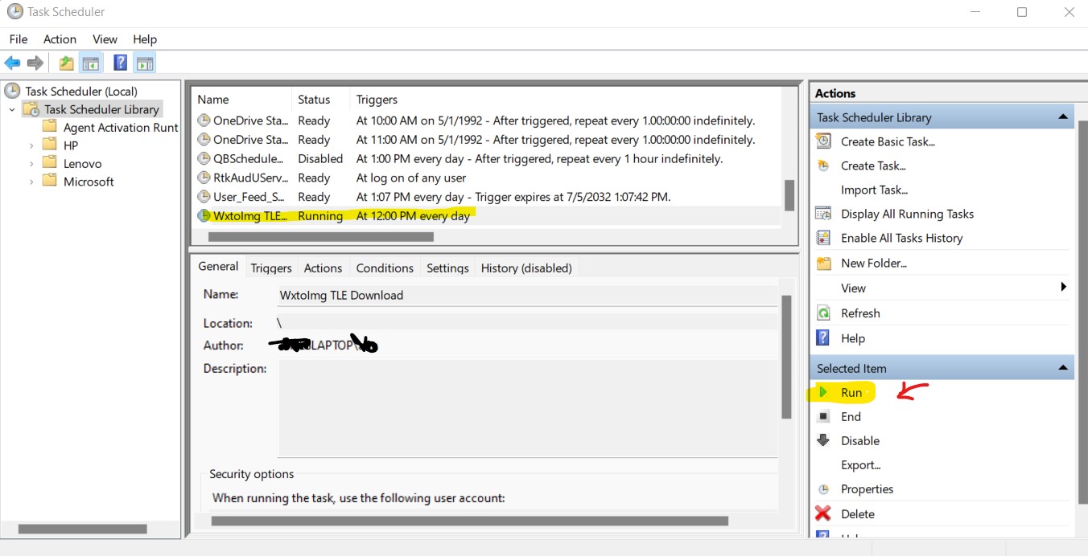Collapse the Task Scheduler Library tree node
This screenshot has width=1088, height=556.
tap(12, 109)
